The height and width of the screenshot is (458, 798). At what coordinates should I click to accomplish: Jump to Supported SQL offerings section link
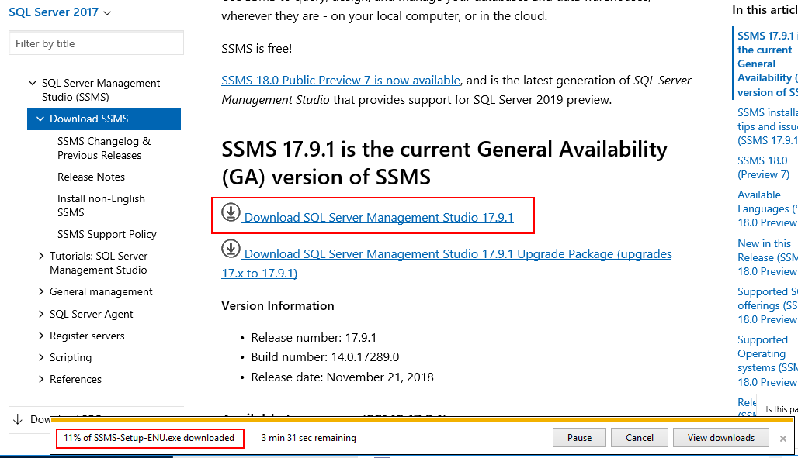pos(768,305)
